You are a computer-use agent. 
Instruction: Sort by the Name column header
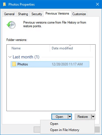coord(28,48)
